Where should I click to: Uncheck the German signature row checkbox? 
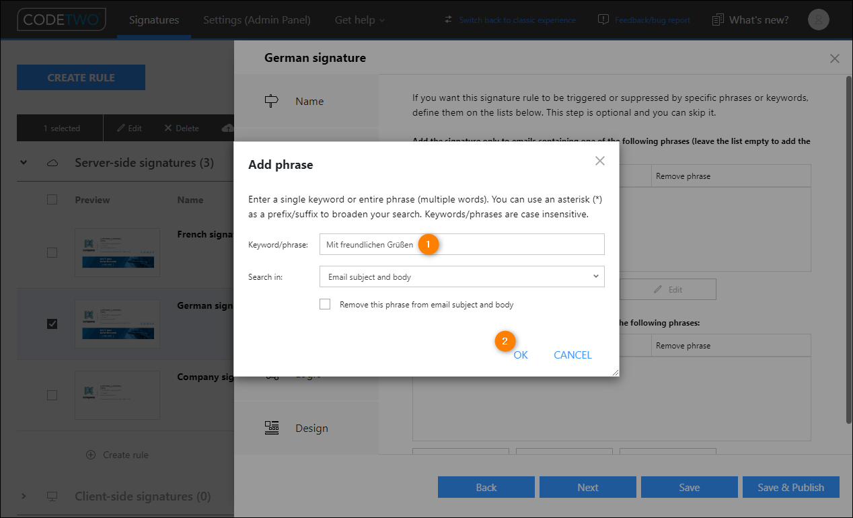pyautogui.click(x=52, y=324)
